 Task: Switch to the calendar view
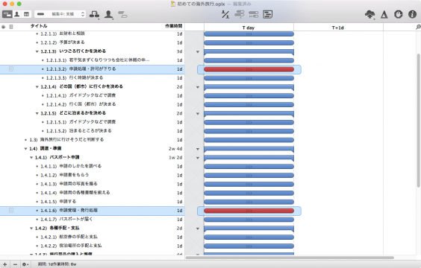[27, 14]
